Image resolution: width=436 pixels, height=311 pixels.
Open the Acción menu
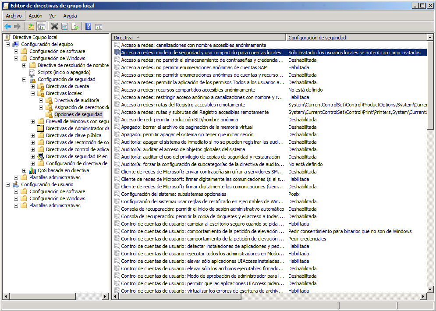click(35, 16)
